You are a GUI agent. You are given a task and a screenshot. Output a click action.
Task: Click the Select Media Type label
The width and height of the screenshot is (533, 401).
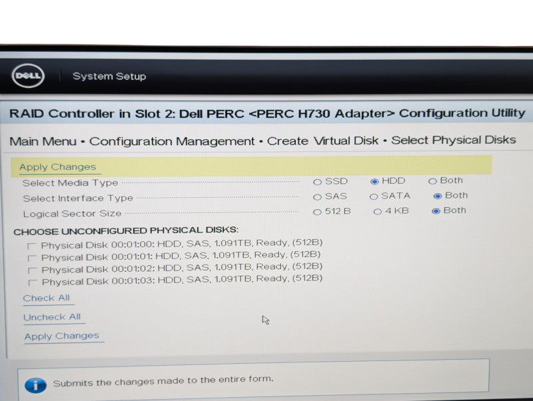coord(71,183)
